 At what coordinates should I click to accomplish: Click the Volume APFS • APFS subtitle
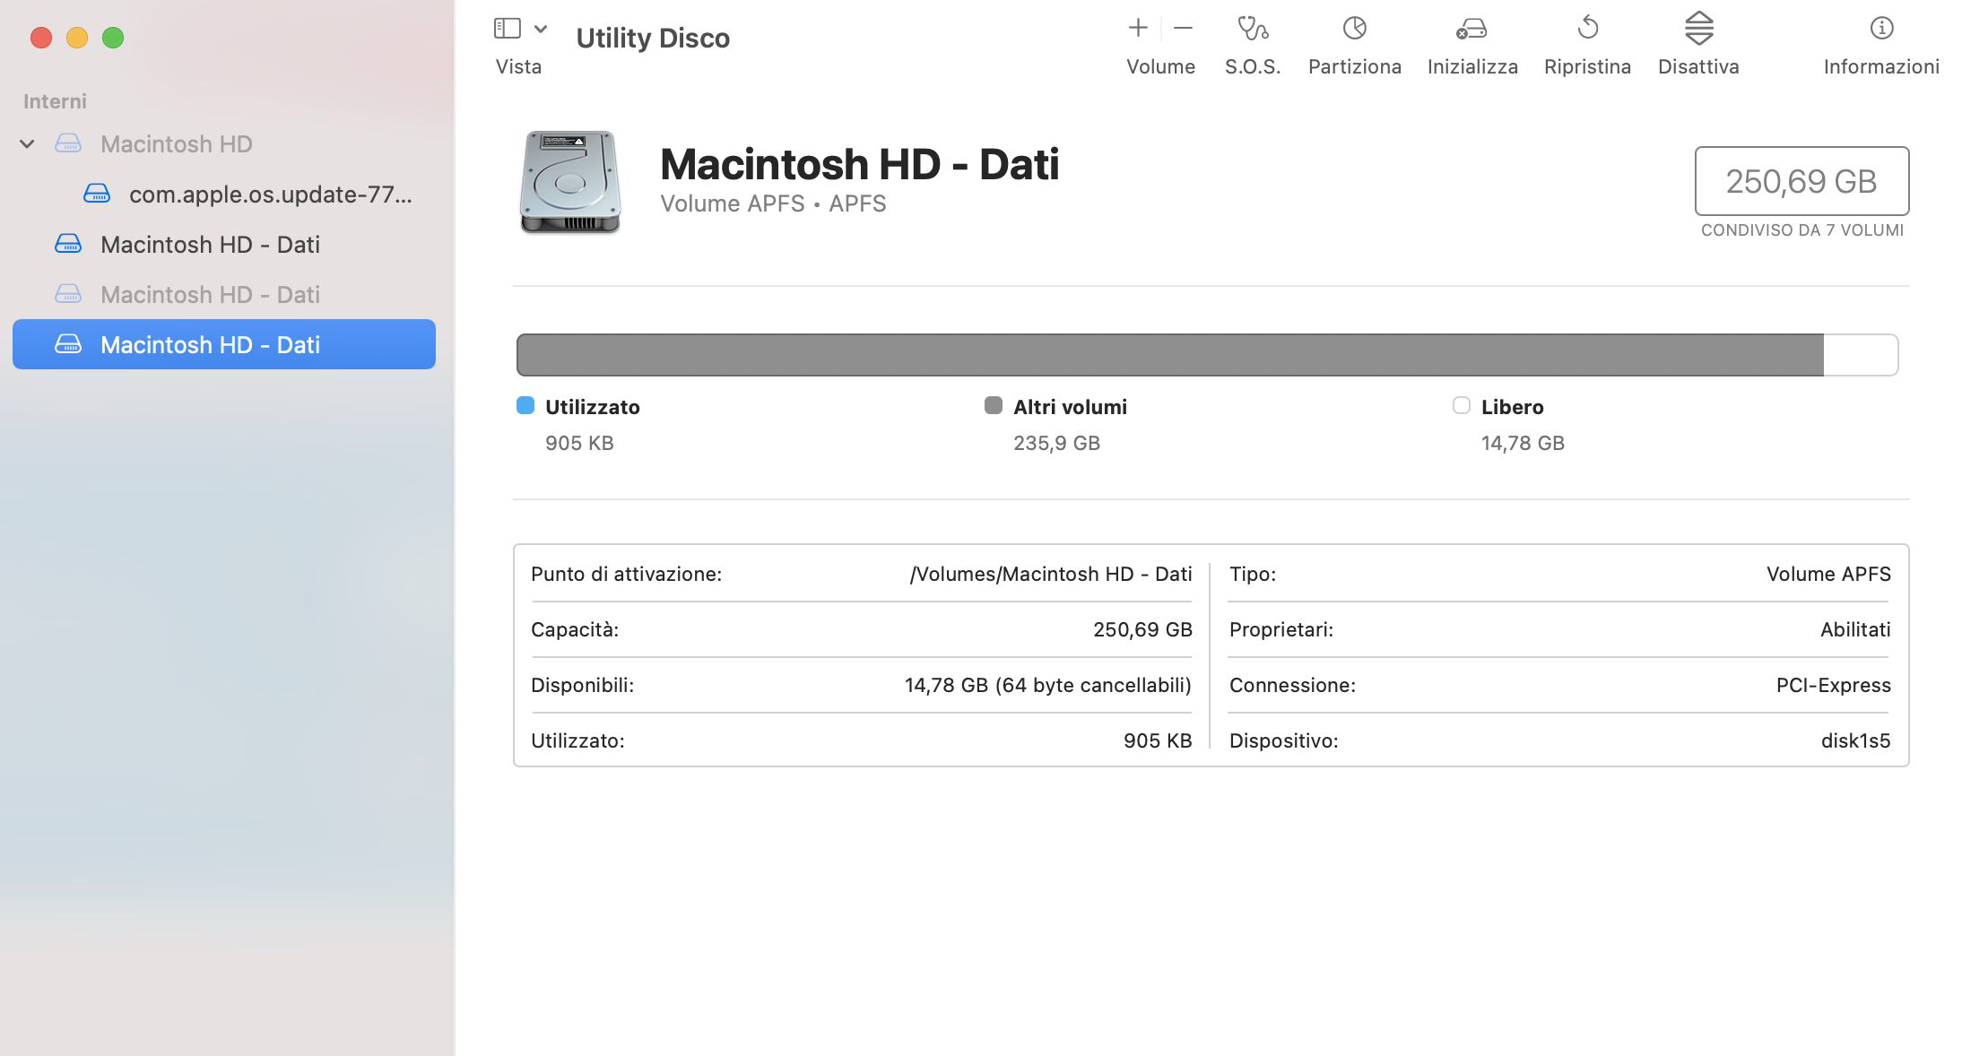pyautogui.click(x=773, y=203)
